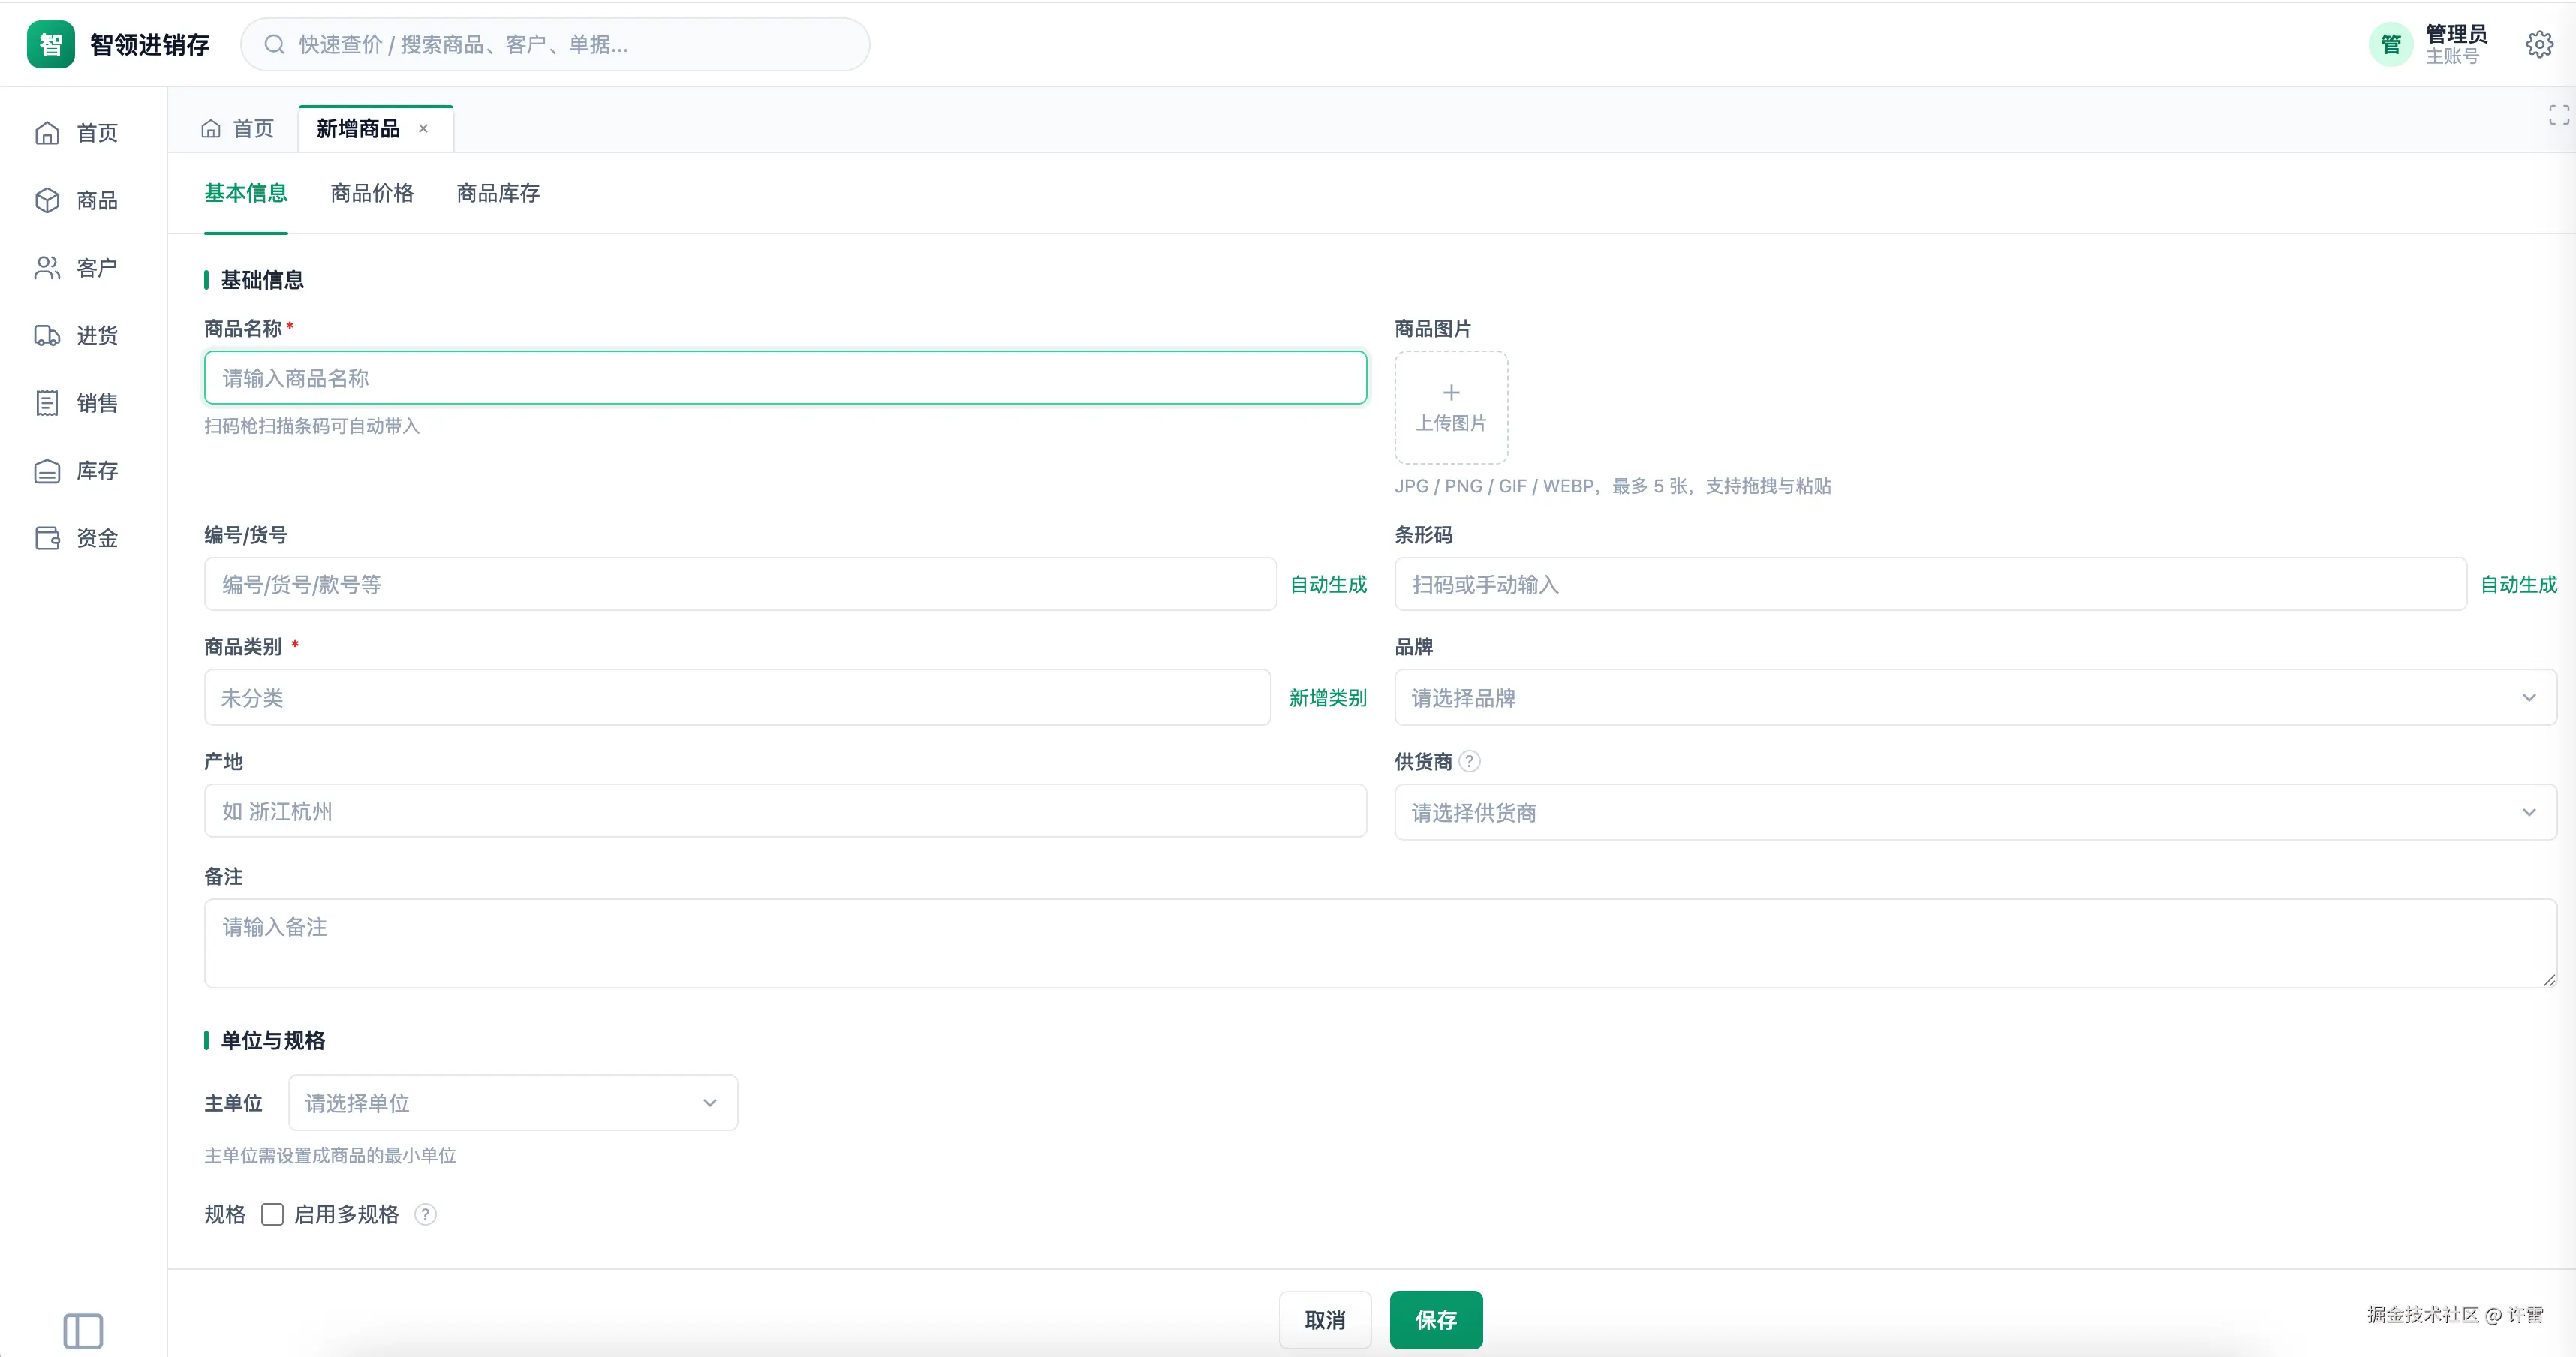Open settings via the gear icon

click(x=2539, y=44)
